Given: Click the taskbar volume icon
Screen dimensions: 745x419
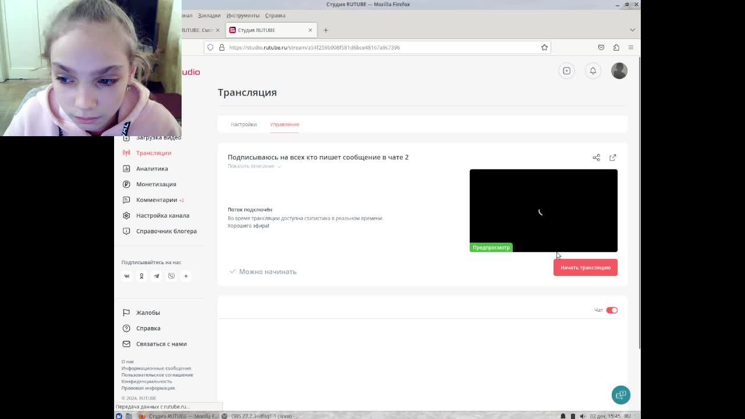Looking at the screenshot, I should point(583,416).
